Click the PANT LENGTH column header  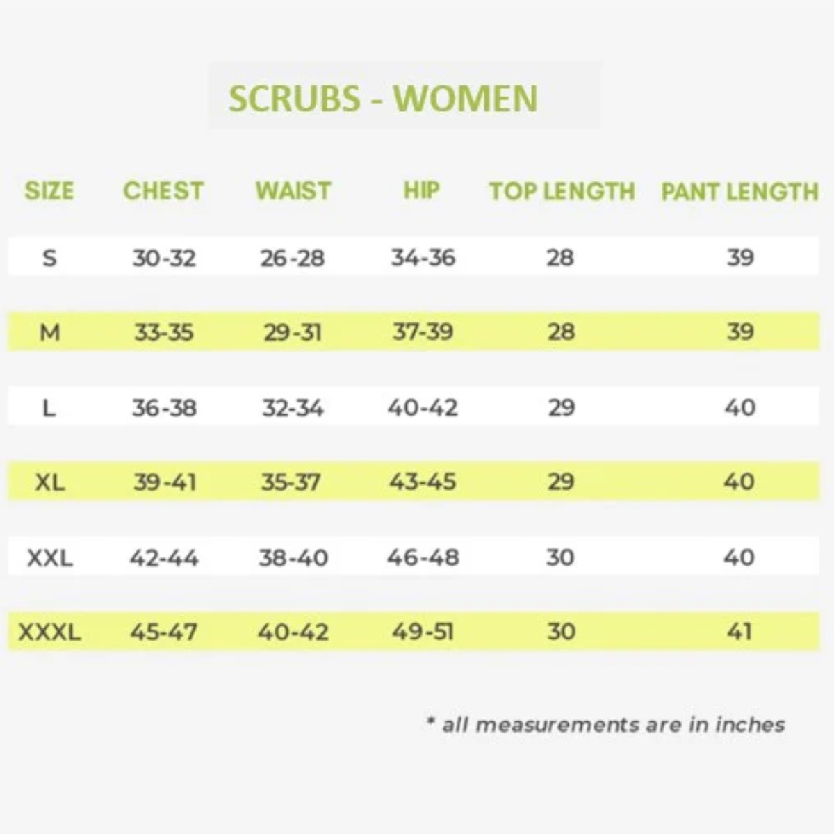point(739,192)
